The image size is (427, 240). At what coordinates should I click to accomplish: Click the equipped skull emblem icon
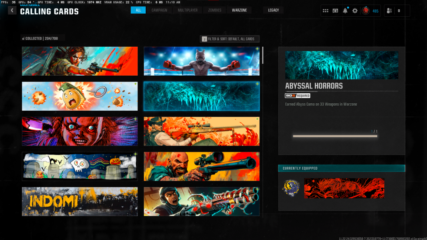(291, 188)
